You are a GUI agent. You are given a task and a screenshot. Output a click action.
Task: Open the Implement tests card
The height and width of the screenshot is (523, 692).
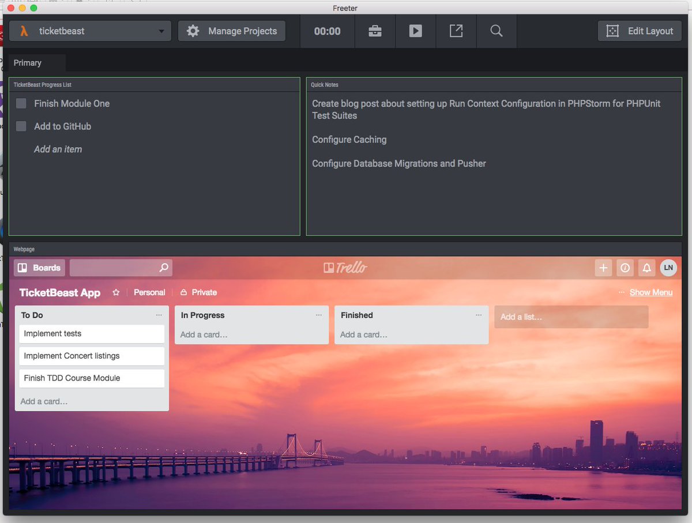[x=92, y=334]
